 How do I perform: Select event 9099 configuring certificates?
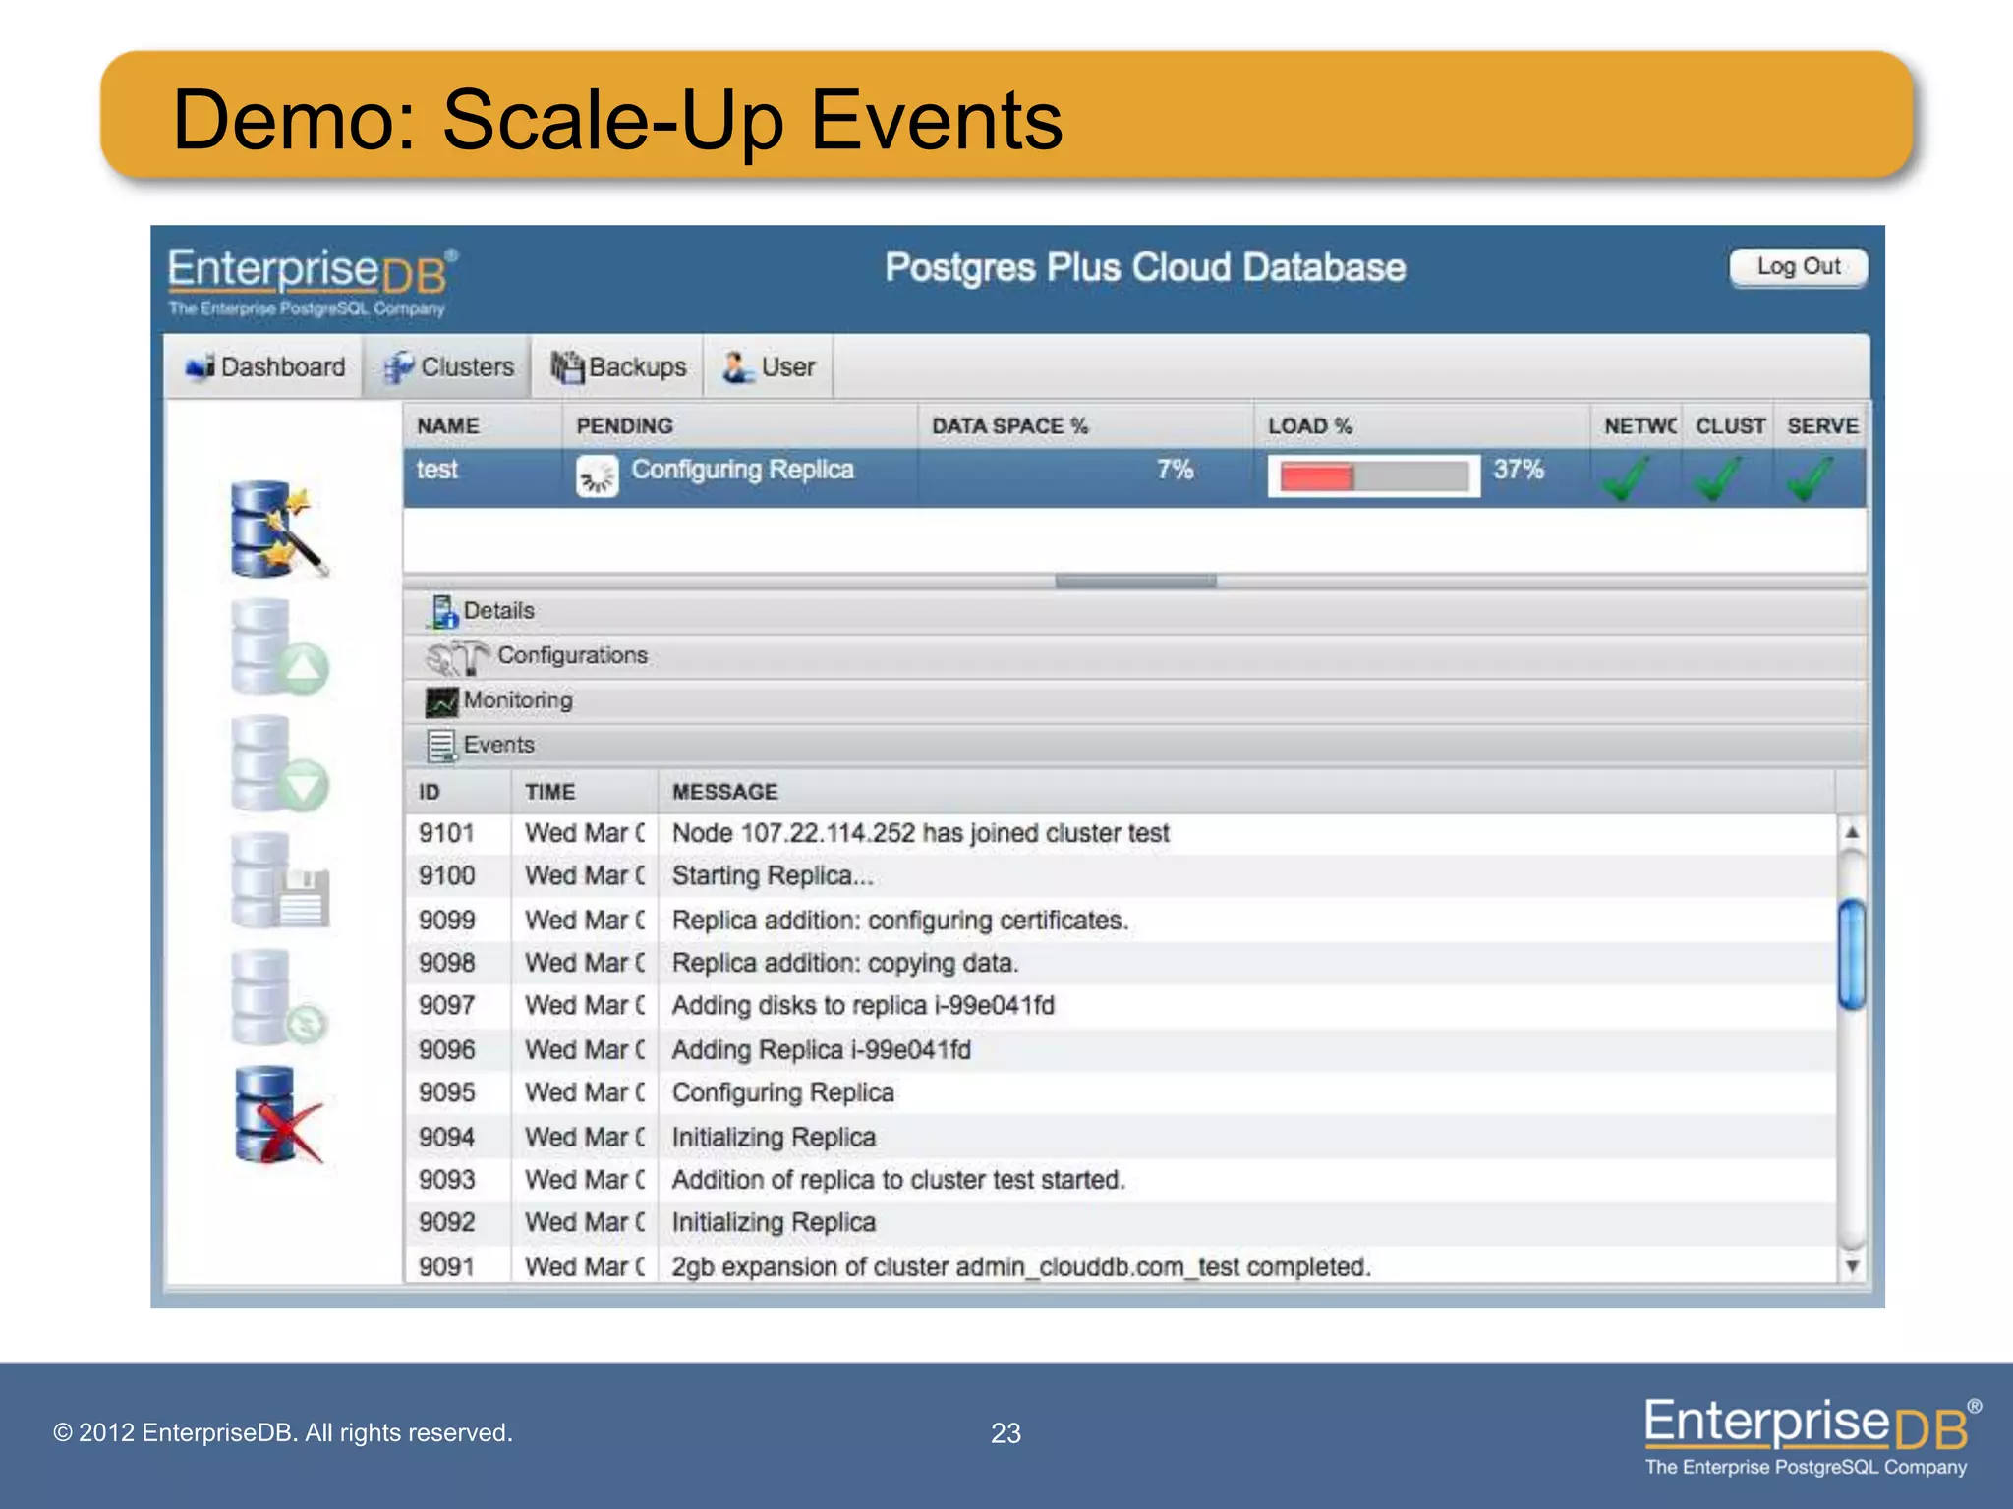pyautogui.click(x=1121, y=921)
